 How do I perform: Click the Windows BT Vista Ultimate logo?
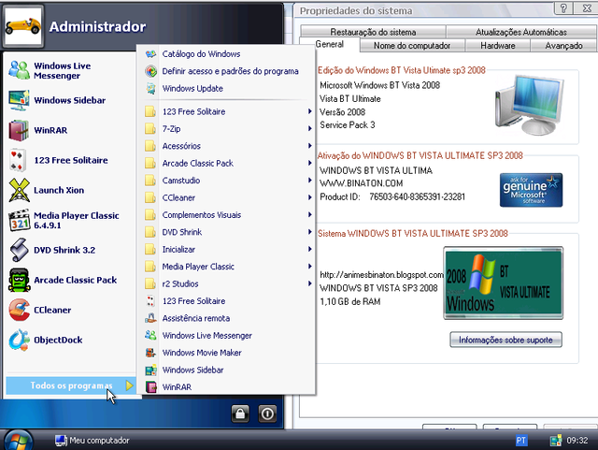pos(504,283)
